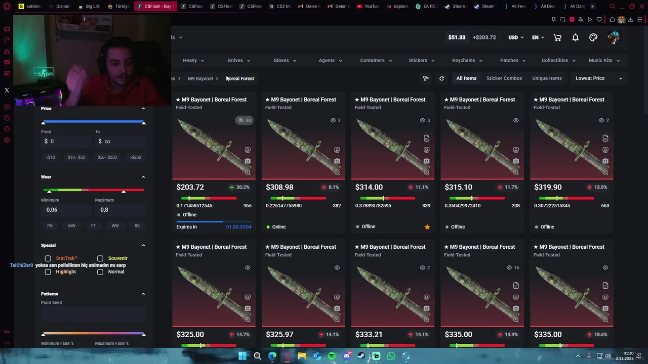
Task: Enable the Souvenir checkbox
Action: point(100,258)
